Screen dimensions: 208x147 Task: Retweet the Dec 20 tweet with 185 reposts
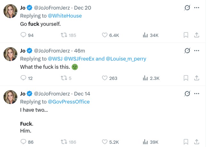(64, 35)
